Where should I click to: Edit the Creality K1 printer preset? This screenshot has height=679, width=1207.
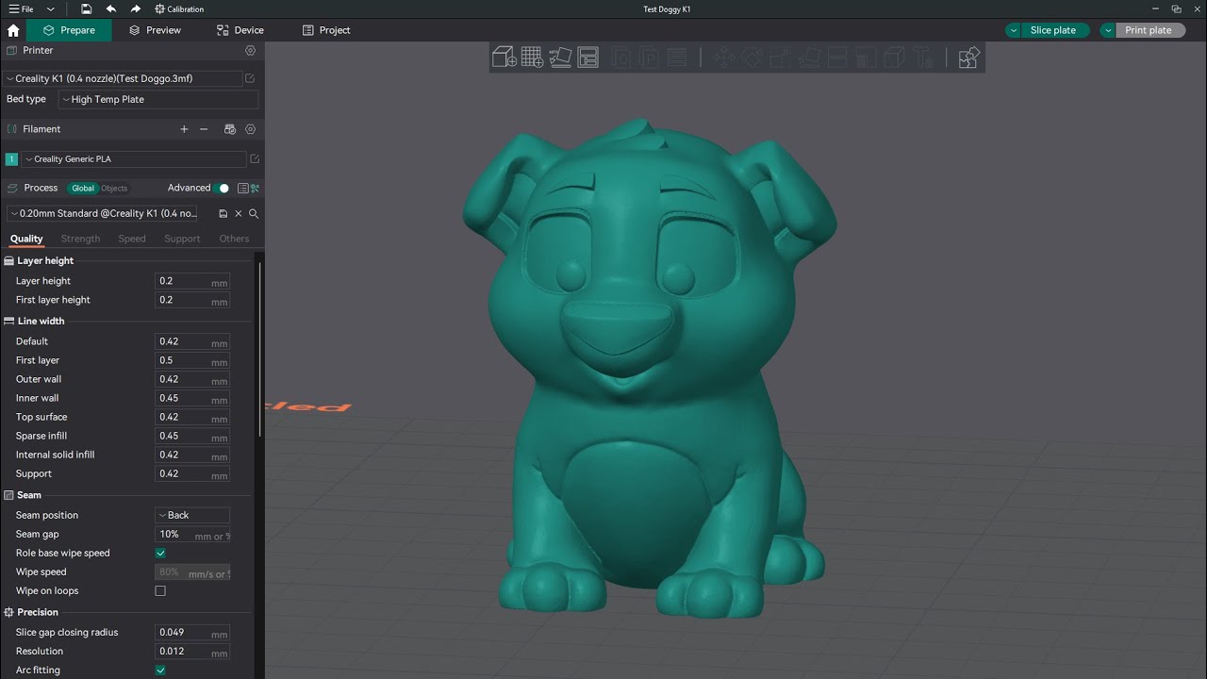click(250, 78)
